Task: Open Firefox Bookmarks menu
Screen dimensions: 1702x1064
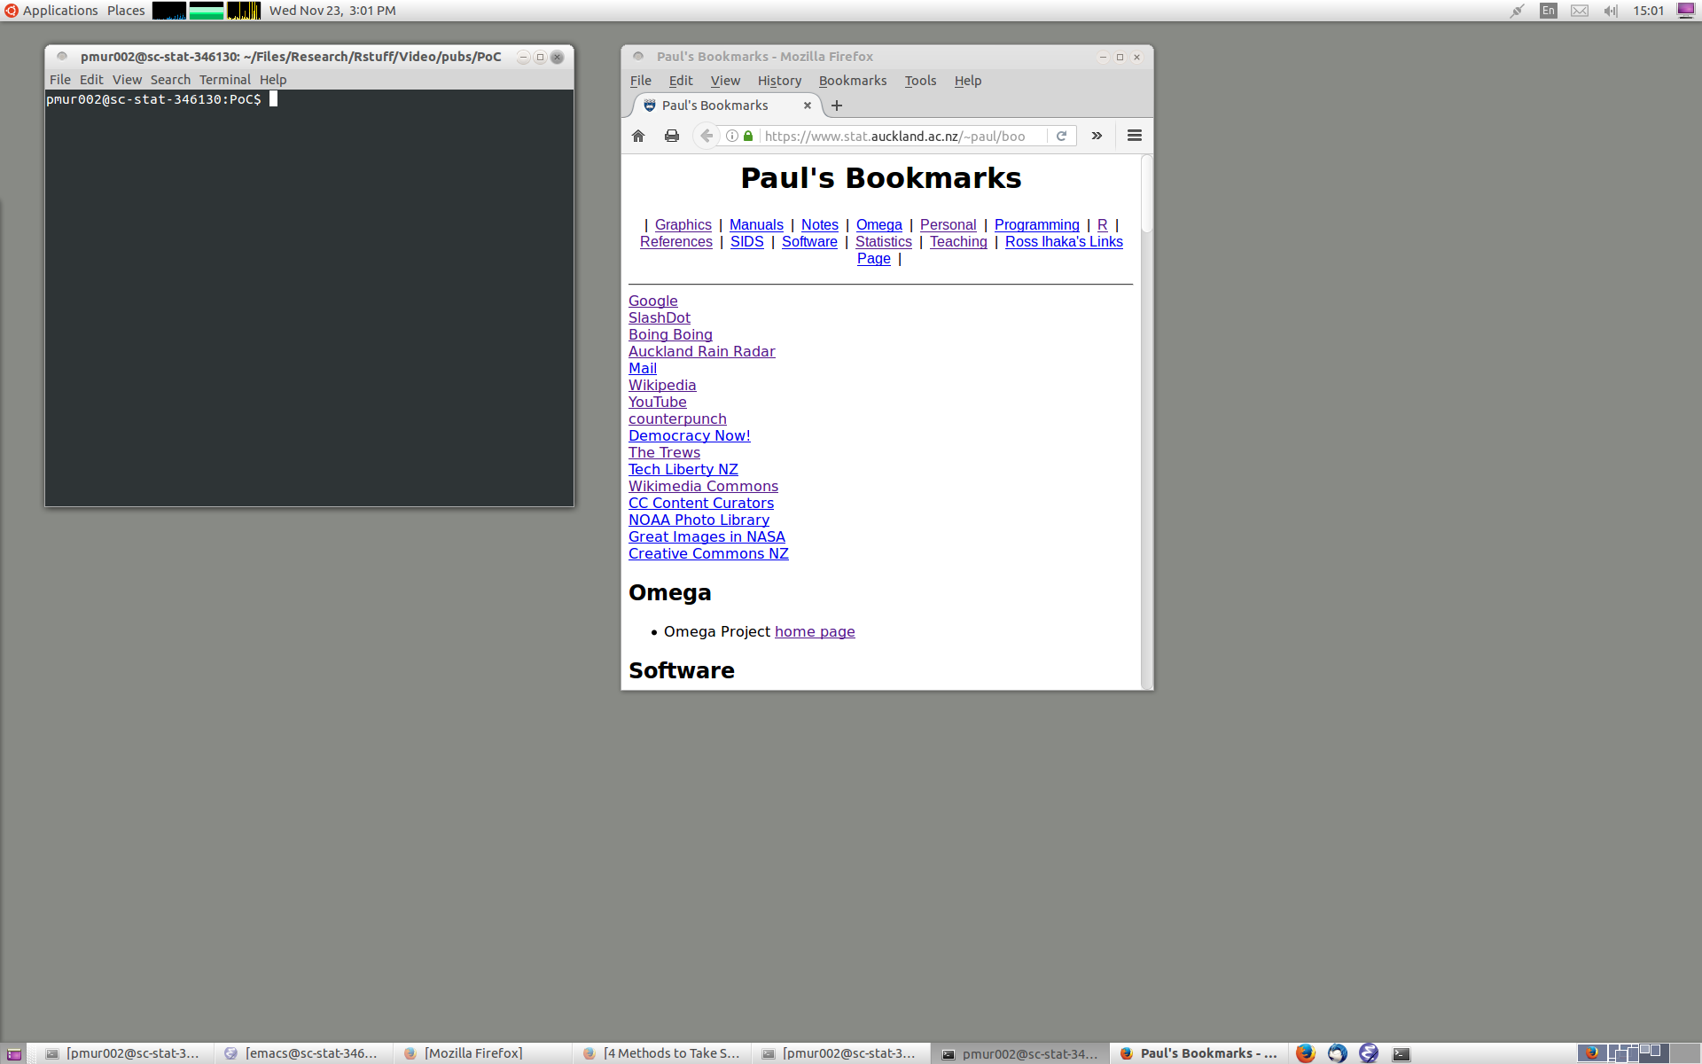Action: (x=853, y=81)
